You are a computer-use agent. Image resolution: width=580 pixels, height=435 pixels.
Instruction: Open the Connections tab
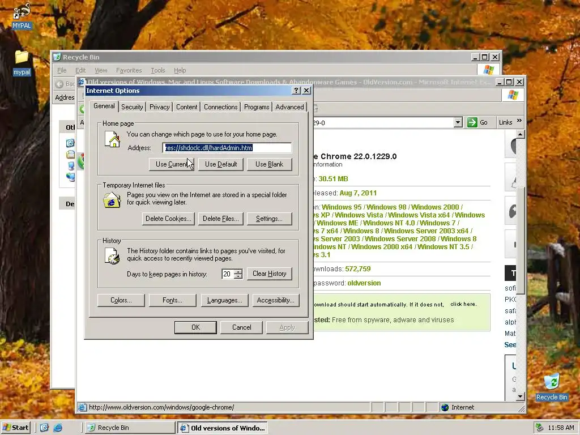tap(220, 107)
